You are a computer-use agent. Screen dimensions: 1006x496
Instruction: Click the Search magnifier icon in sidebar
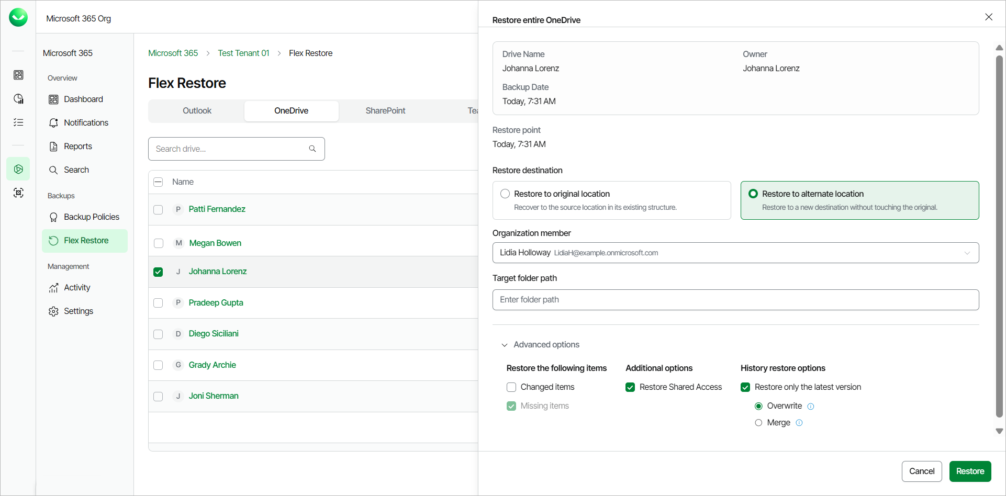point(53,170)
